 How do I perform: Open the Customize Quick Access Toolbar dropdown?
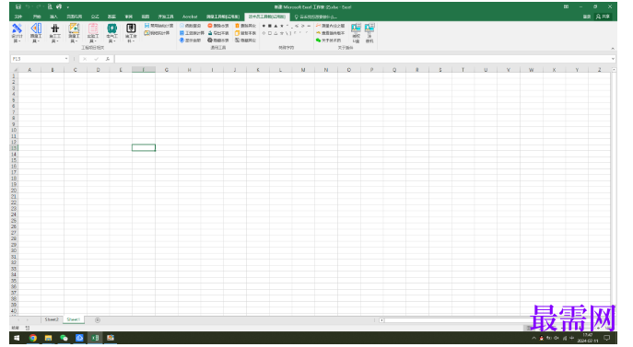point(68,7)
